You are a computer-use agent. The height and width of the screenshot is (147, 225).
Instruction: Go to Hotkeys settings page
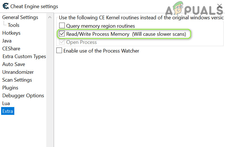coord(11,33)
